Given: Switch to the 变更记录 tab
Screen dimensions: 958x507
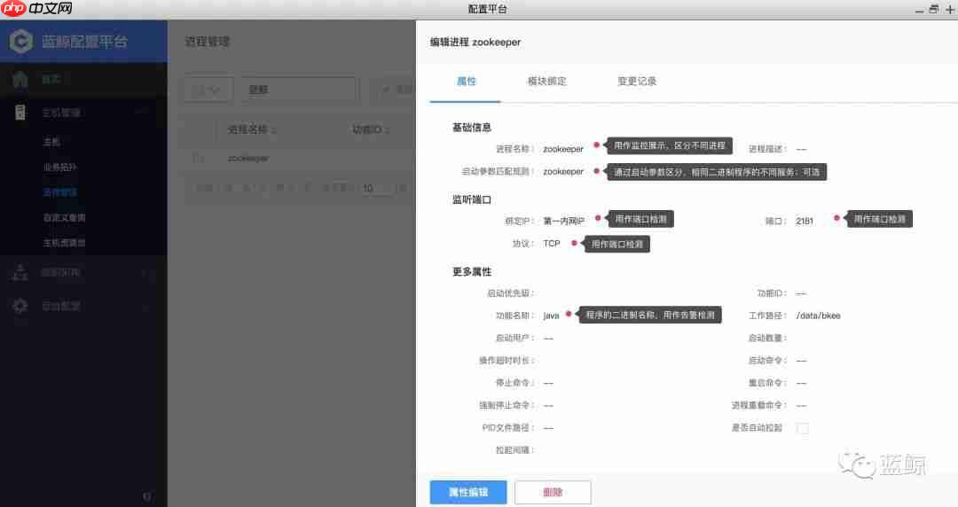Looking at the screenshot, I should point(637,82).
